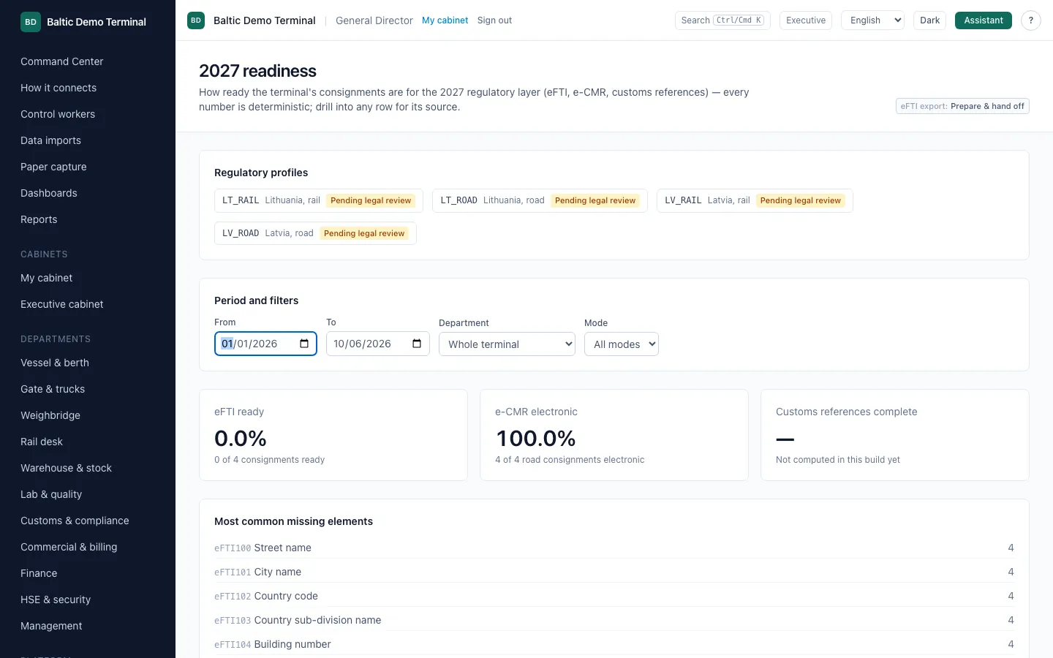Click the e-CMR electronic 100.0% card
Screen dimensions: 1053x658
[x=614, y=435]
